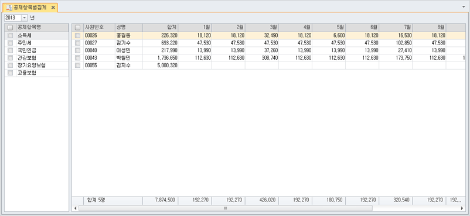Check the select-all box beside 공제항목명
470x216 pixels.
tap(10, 28)
